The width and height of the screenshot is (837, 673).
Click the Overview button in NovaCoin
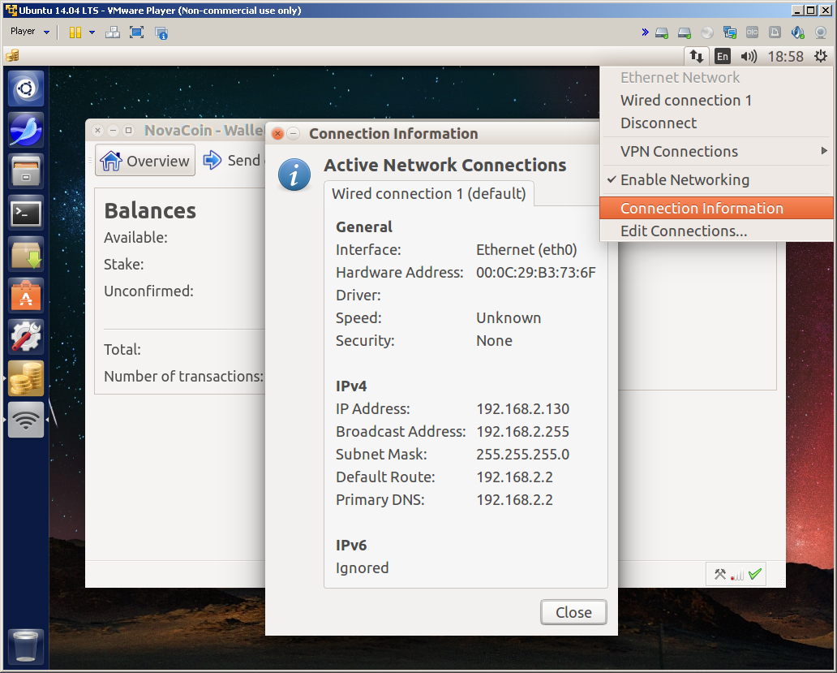145,161
